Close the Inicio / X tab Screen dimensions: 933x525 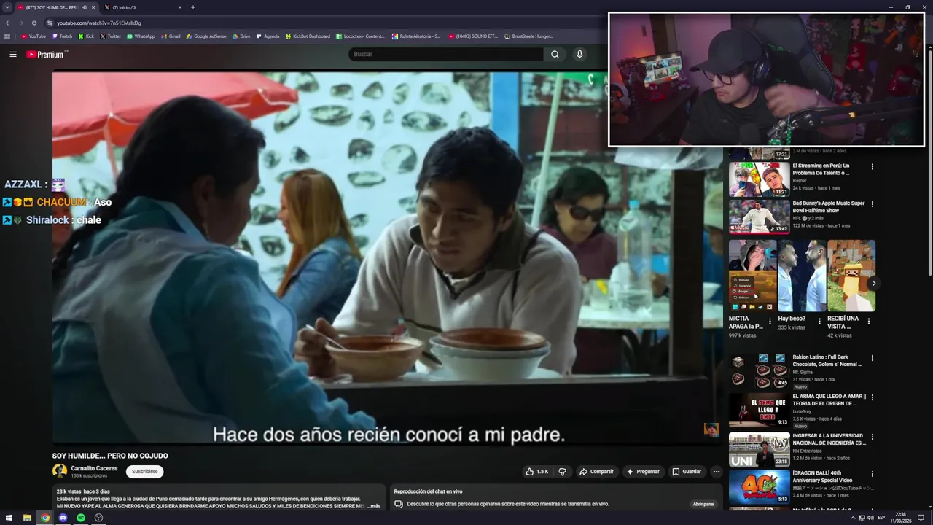coord(180,7)
